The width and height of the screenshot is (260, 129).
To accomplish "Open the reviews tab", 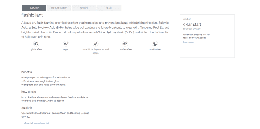I will [84, 8].
